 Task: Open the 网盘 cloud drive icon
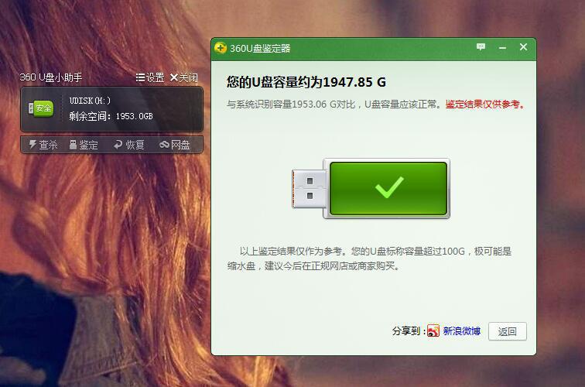point(164,145)
